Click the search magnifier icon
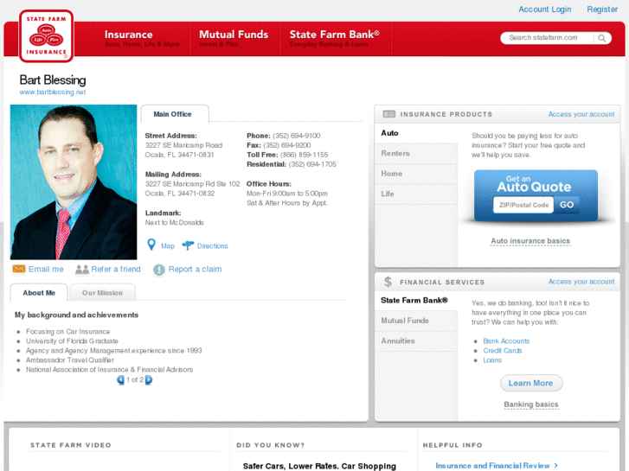629x471 pixels. pos(601,38)
